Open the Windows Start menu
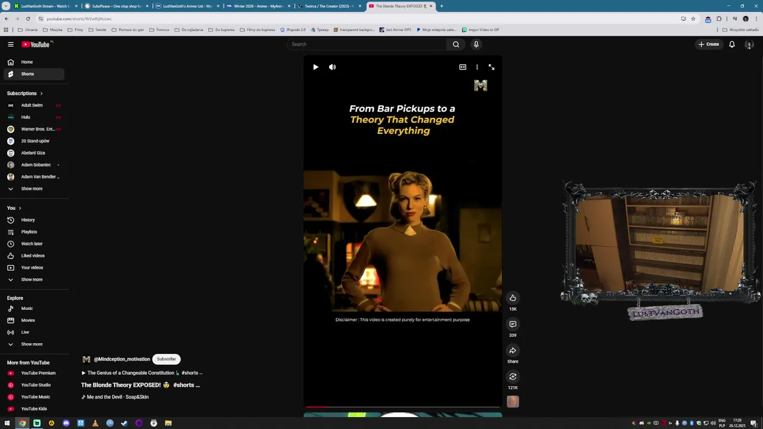This screenshot has height=429, width=763. point(7,423)
